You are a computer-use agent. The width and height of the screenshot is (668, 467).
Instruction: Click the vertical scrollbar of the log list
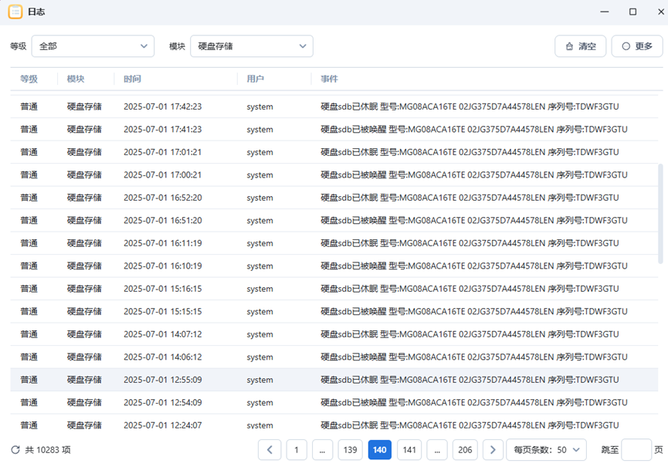[x=661, y=214]
